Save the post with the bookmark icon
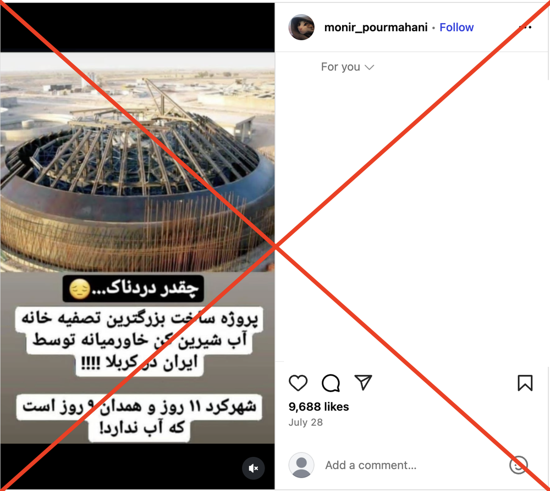This screenshot has width=550, height=491. [x=525, y=382]
